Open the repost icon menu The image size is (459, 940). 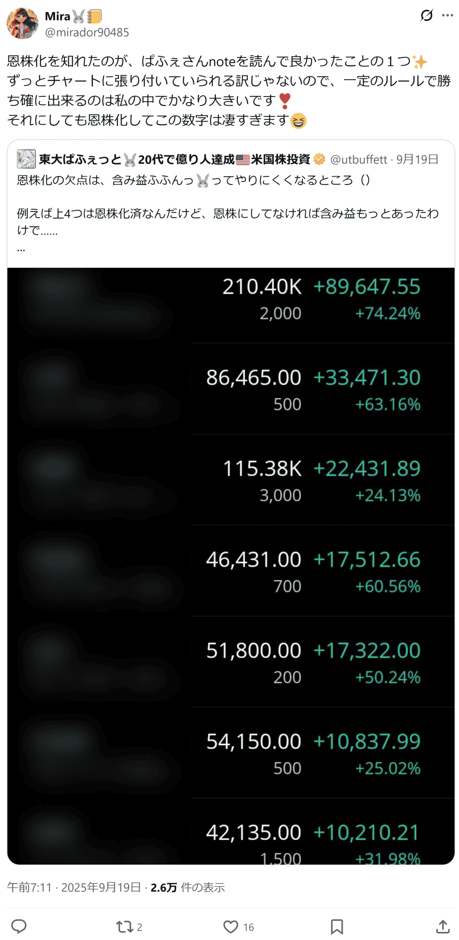(125, 926)
